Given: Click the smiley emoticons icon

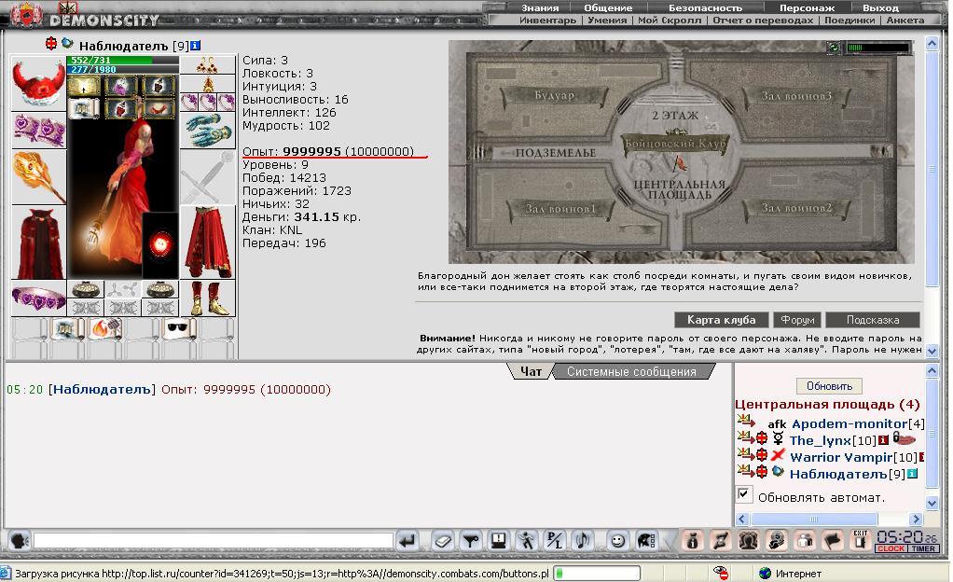Looking at the screenshot, I should point(617,540).
